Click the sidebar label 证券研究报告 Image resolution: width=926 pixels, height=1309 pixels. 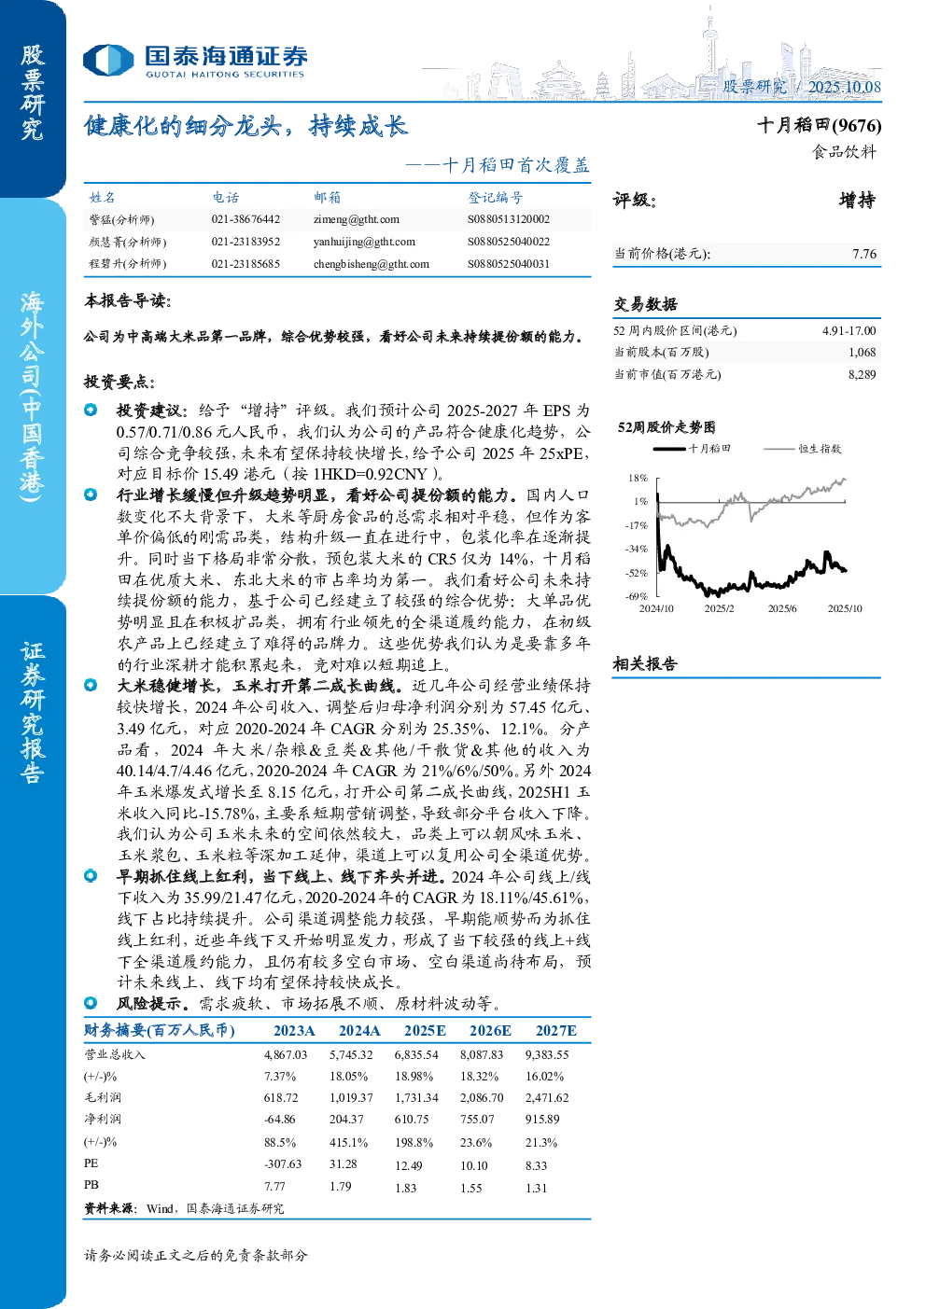tap(33, 712)
